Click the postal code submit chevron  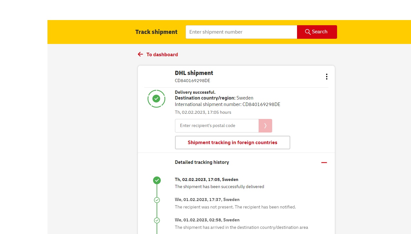tap(265, 126)
